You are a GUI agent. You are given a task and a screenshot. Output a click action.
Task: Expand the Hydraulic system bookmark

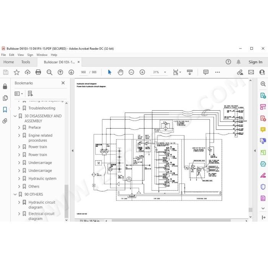click(x=19, y=178)
